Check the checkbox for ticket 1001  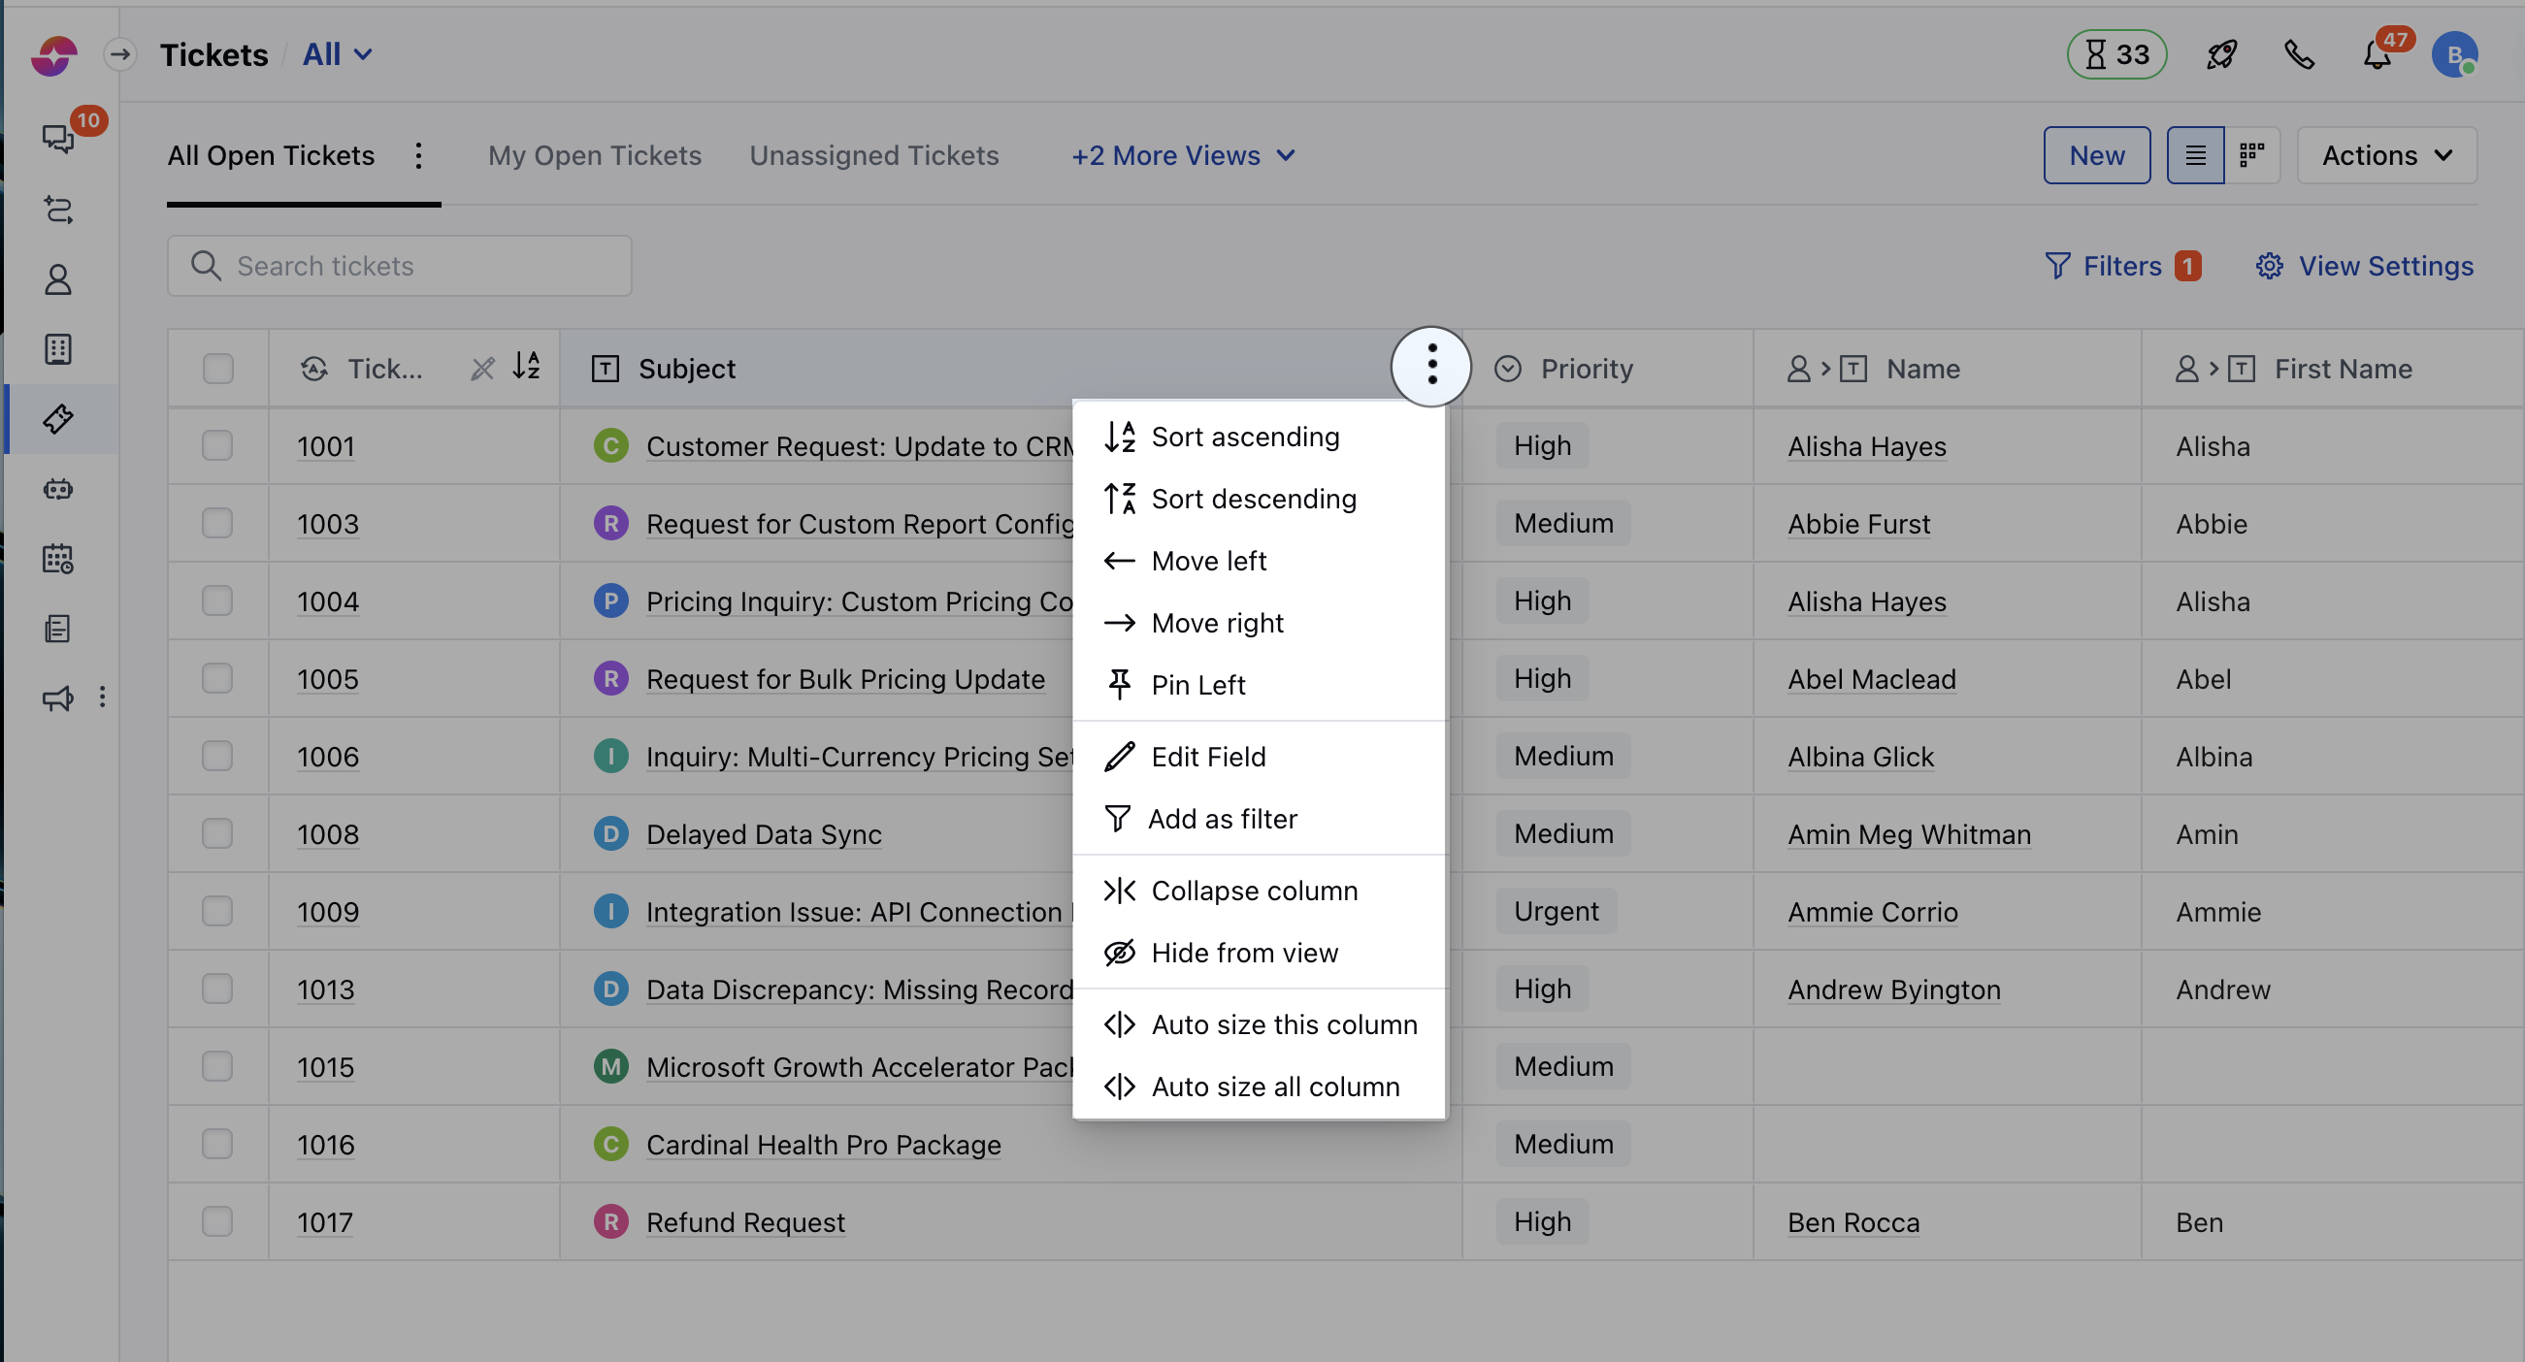(217, 446)
